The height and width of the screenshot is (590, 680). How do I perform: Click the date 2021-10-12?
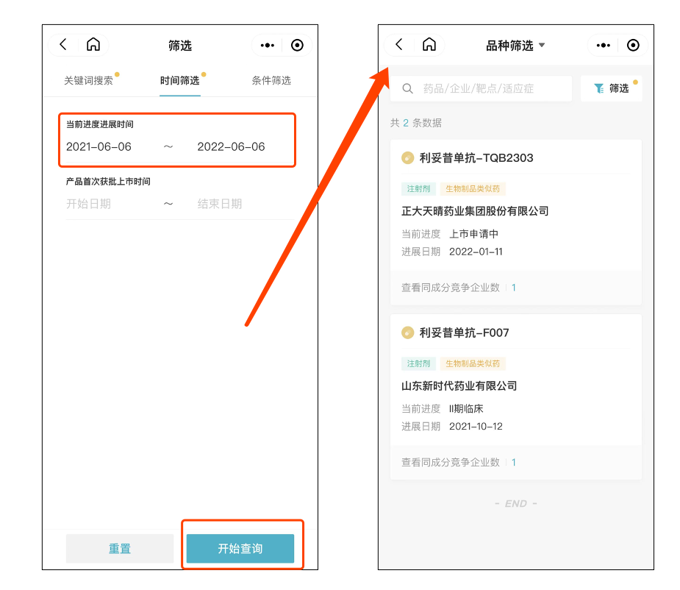click(476, 427)
